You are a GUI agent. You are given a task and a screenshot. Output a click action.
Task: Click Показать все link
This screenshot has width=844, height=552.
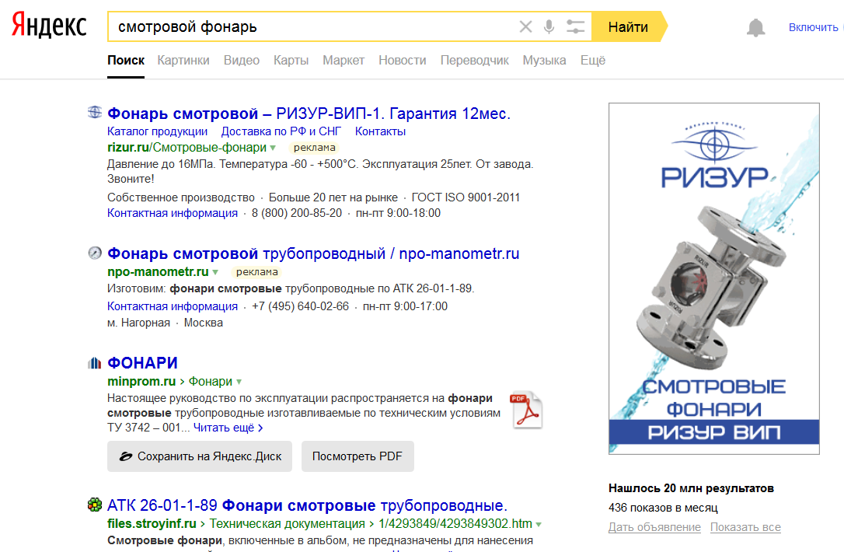745,527
